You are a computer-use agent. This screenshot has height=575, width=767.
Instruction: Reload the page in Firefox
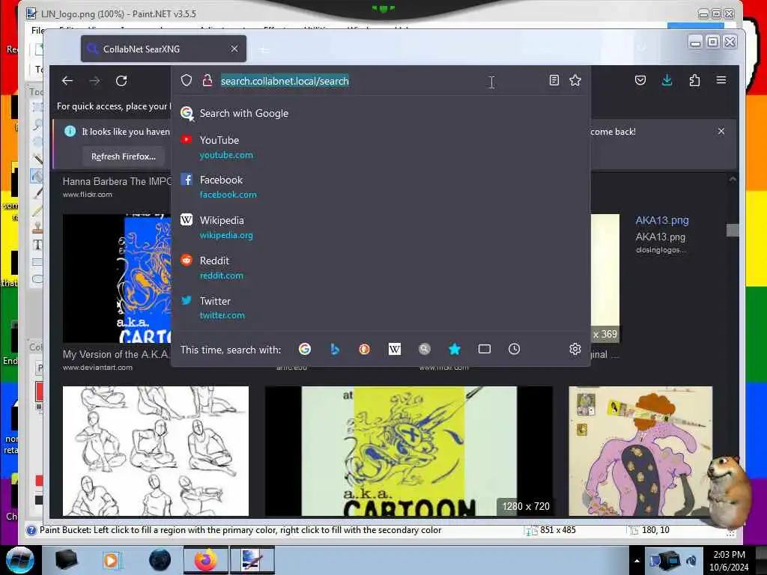[x=121, y=81]
